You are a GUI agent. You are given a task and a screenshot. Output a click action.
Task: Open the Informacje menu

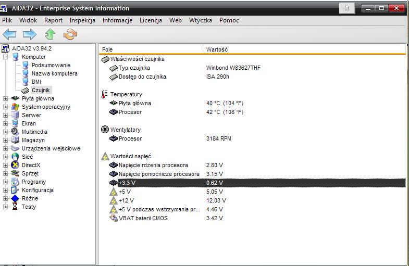click(x=117, y=20)
